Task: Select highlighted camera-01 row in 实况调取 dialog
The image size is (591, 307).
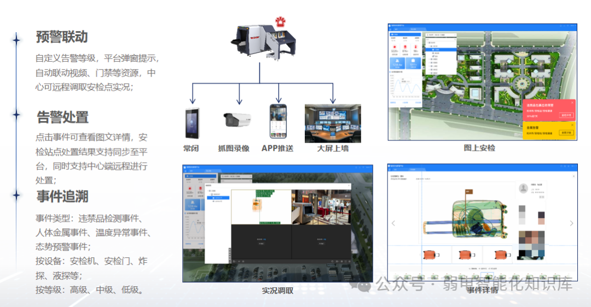Action: (x=218, y=198)
